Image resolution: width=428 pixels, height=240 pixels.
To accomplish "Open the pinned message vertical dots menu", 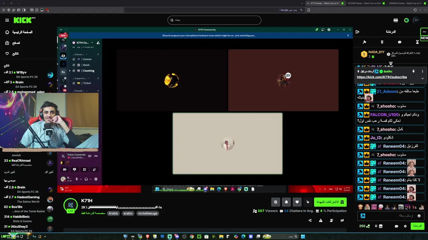I will [422, 71].
